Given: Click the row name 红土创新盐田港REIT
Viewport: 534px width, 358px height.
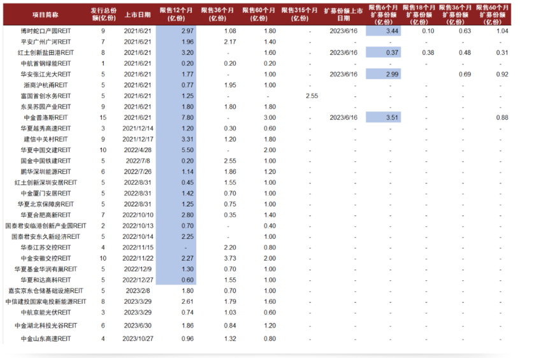Looking at the screenshot, I should [46, 53].
